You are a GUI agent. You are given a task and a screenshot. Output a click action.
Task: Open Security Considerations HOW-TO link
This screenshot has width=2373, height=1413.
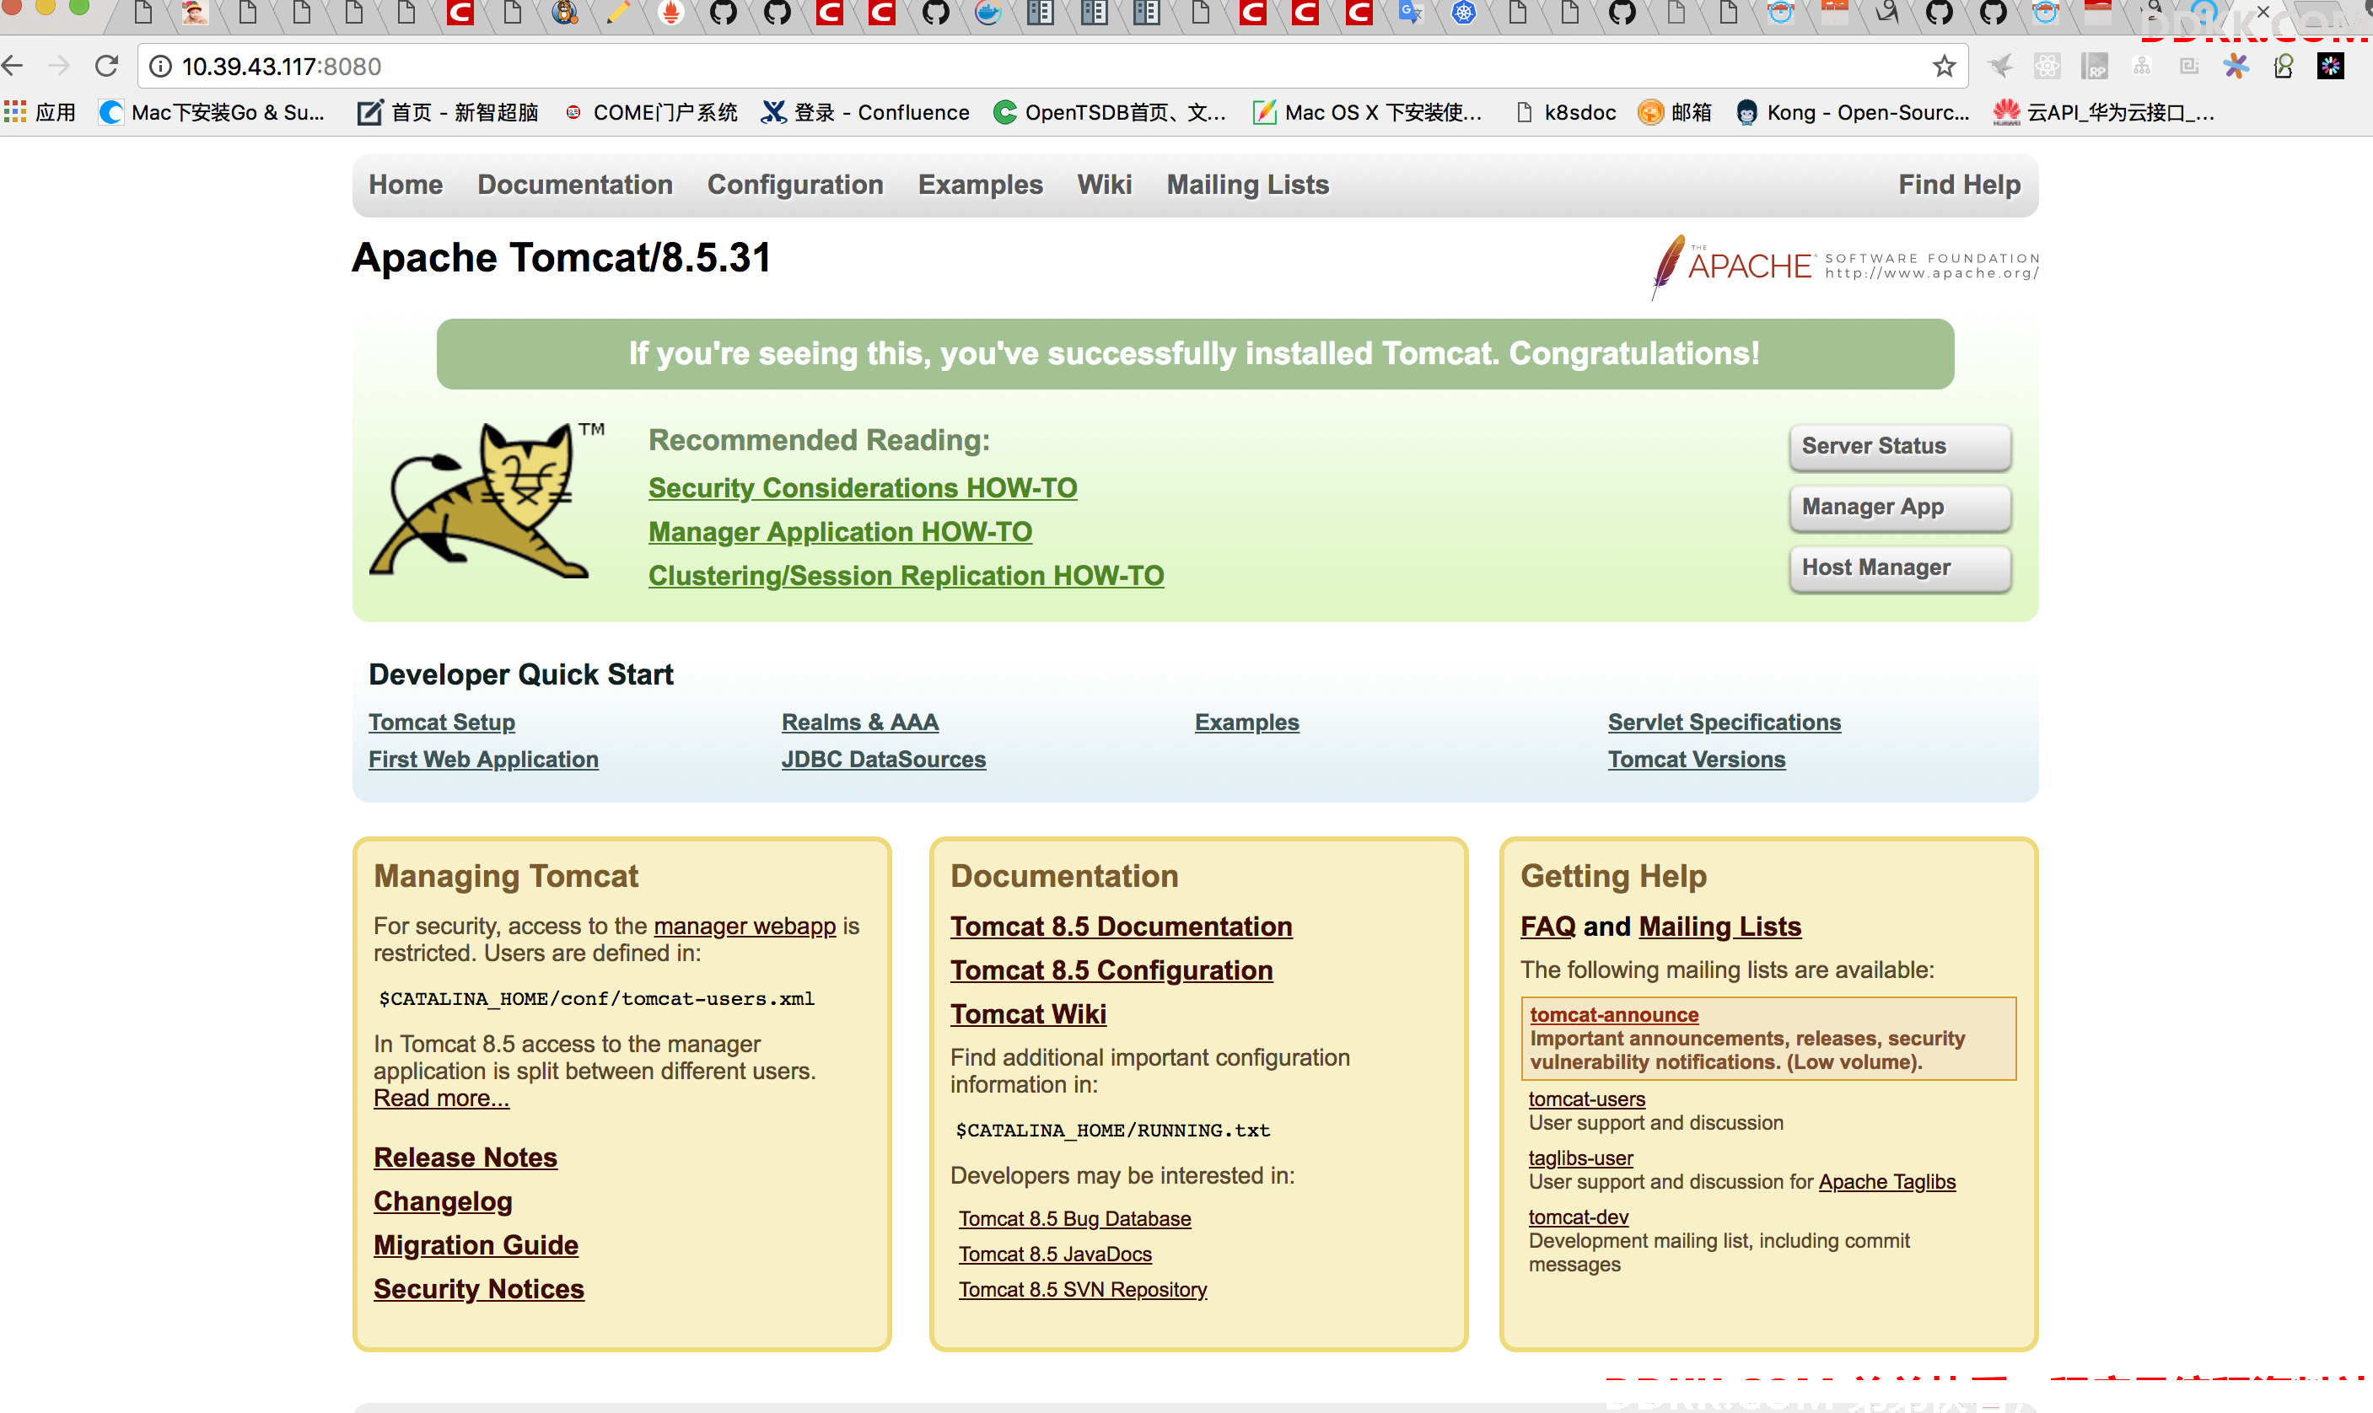(x=863, y=487)
